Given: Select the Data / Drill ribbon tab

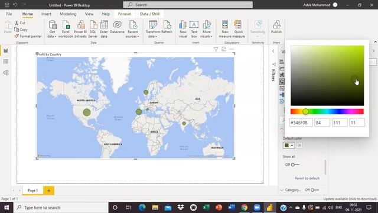Looking at the screenshot, I should tap(149, 14).
